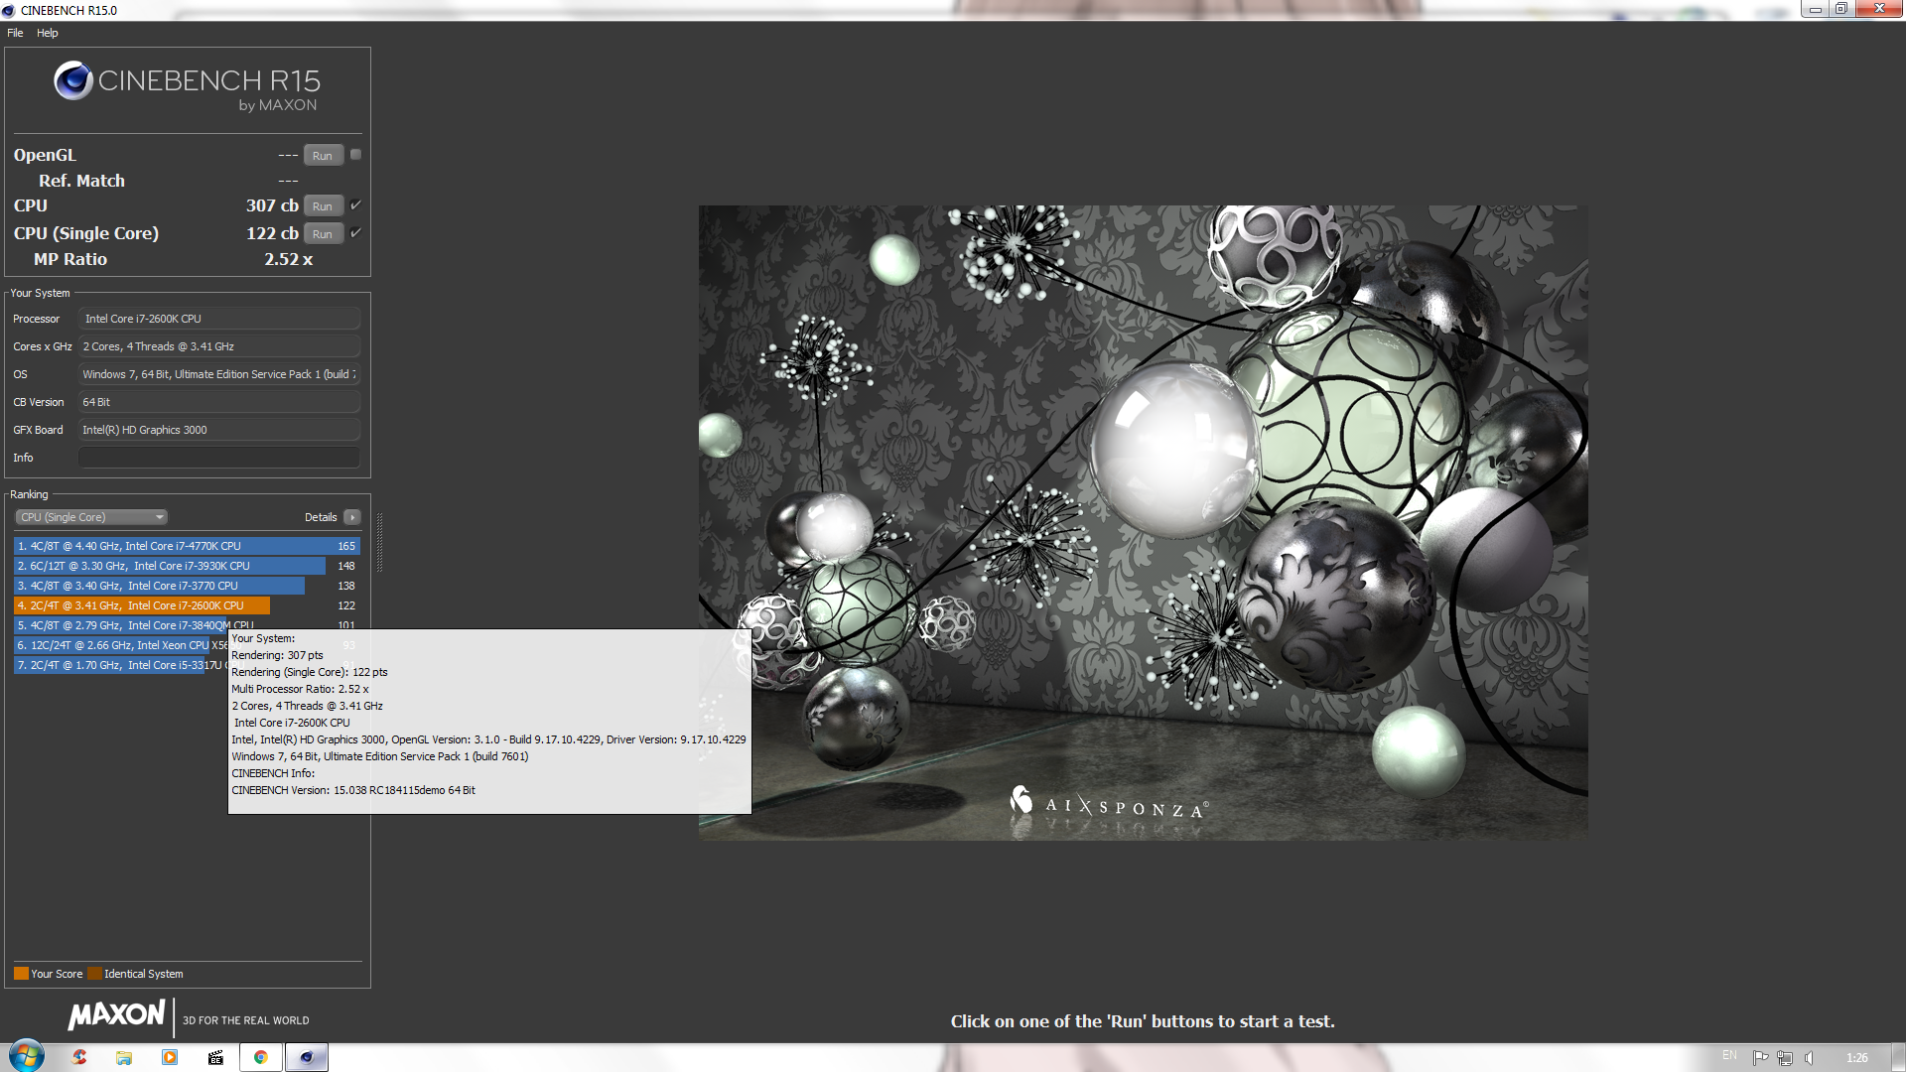This screenshot has height=1072, width=1906.
Task: Click the Action Center flag icon
Action: pyautogui.click(x=1760, y=1057)
